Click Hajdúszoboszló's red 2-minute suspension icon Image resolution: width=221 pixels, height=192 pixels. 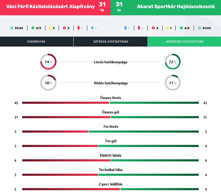tap(153, 28)
